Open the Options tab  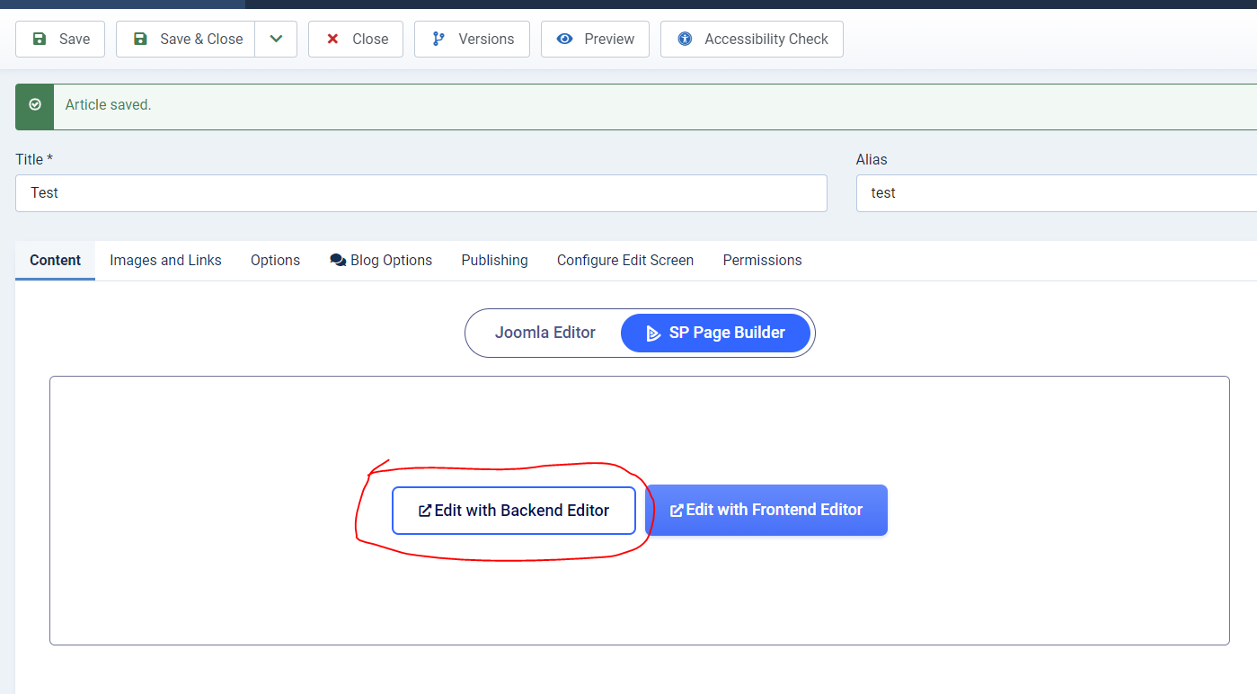point(275,260)
